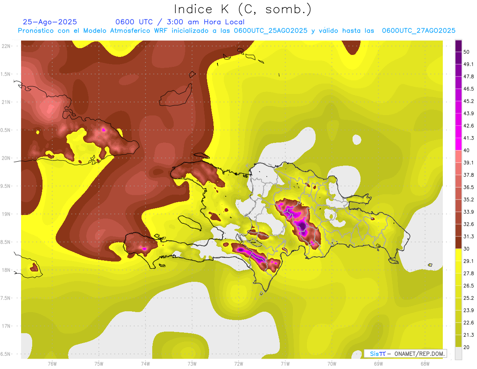Click the legend value '22.6'

point(469,322)
